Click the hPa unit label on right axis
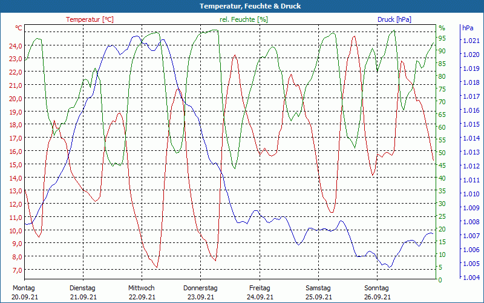 (468, 28)
